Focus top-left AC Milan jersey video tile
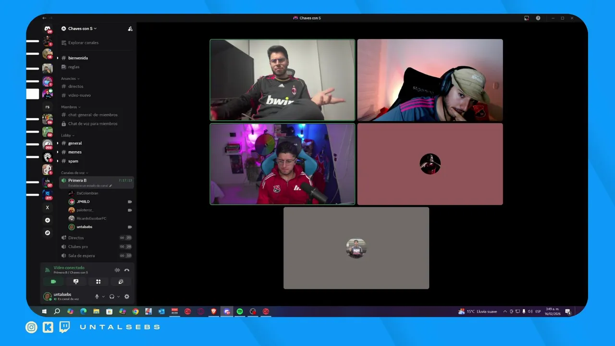Image resolution: width=615 pixels, height=346 pixels. pyautogui.click(x=283, y=80)
